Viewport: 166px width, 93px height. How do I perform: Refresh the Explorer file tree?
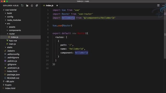(x=32, y=6)
